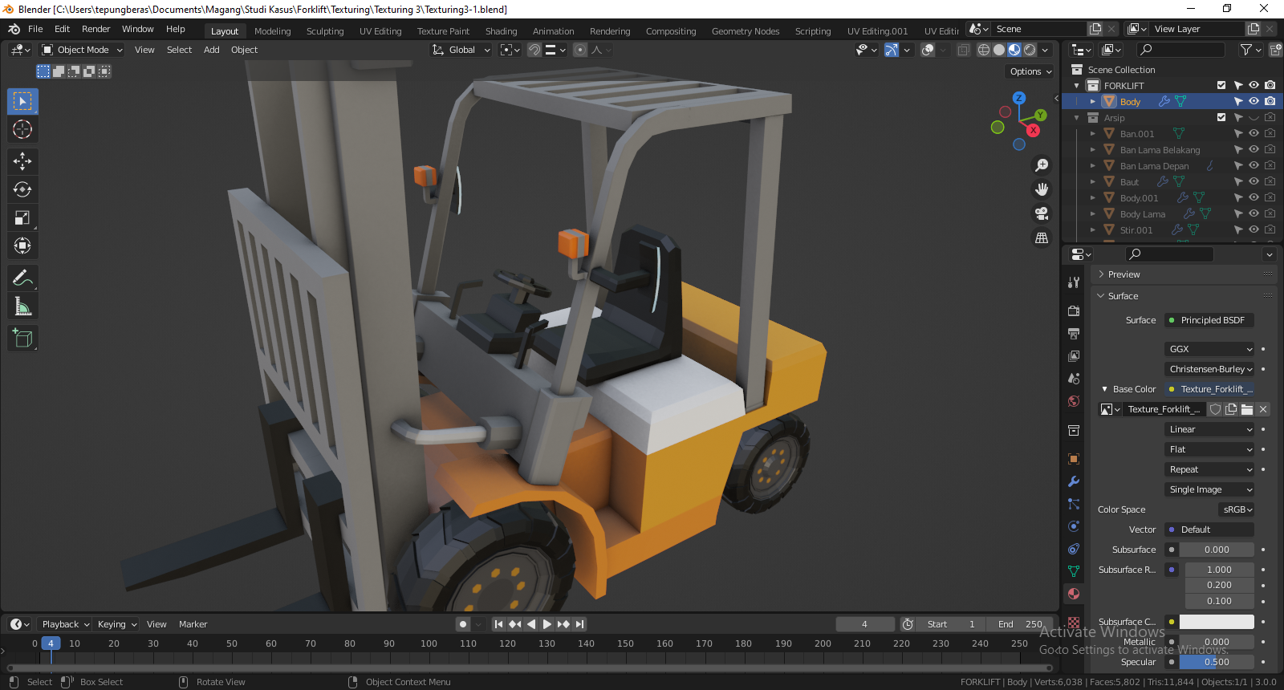Image resolution: width=1284 pixels, height=690 pixels.
Task: Switch perspective/orthographic grid icon
Action: click(1042, 237)
